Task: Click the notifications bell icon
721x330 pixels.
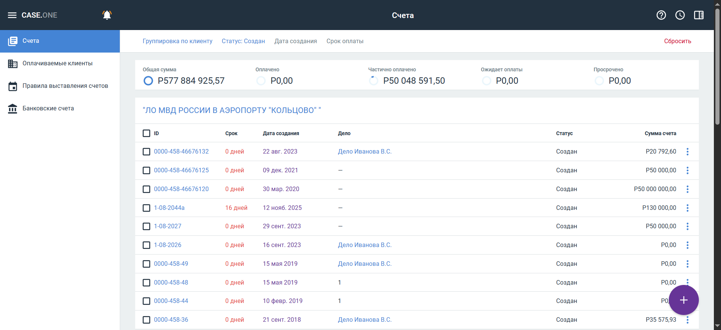Action: coord(107,15)
